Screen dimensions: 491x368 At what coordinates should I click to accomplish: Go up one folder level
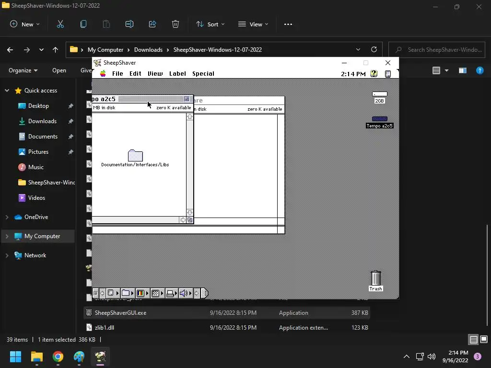click(x=56, y=50)
